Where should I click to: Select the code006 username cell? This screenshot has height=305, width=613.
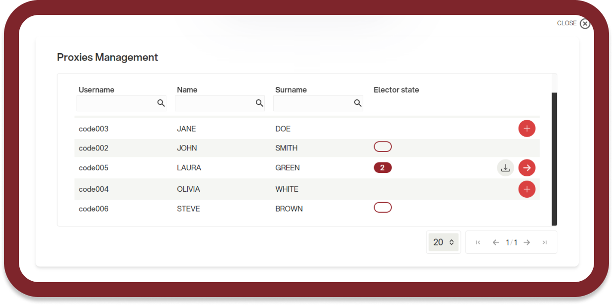click(x=93, y=209)
